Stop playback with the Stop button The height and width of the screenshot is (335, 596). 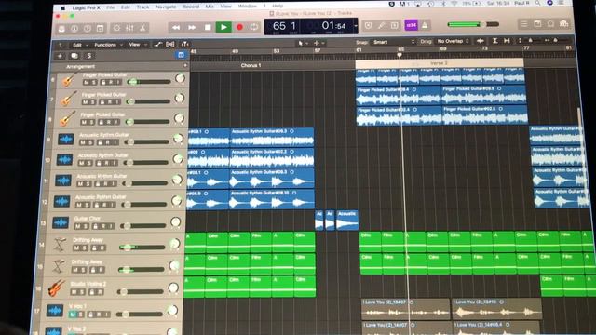pyautogui.click(x=208, y=27)
